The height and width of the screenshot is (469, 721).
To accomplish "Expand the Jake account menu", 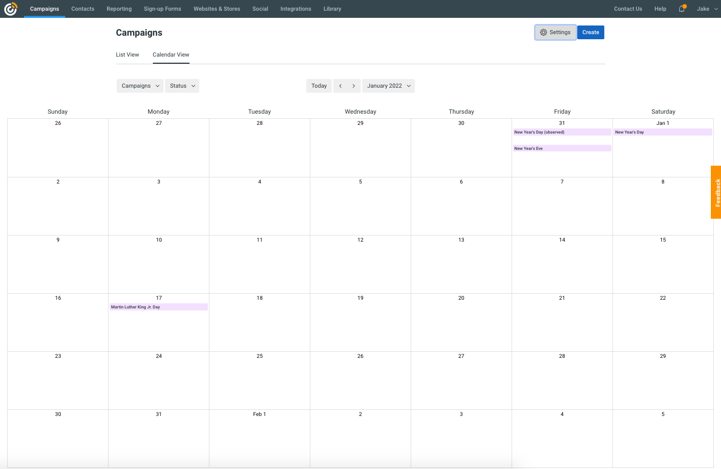I will click(707, 9).
